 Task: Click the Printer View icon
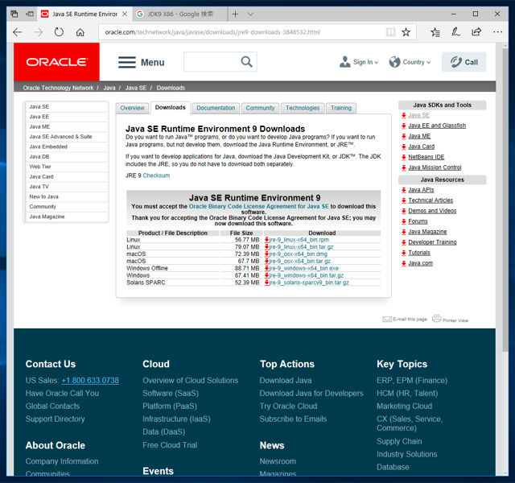click(436, 319)
